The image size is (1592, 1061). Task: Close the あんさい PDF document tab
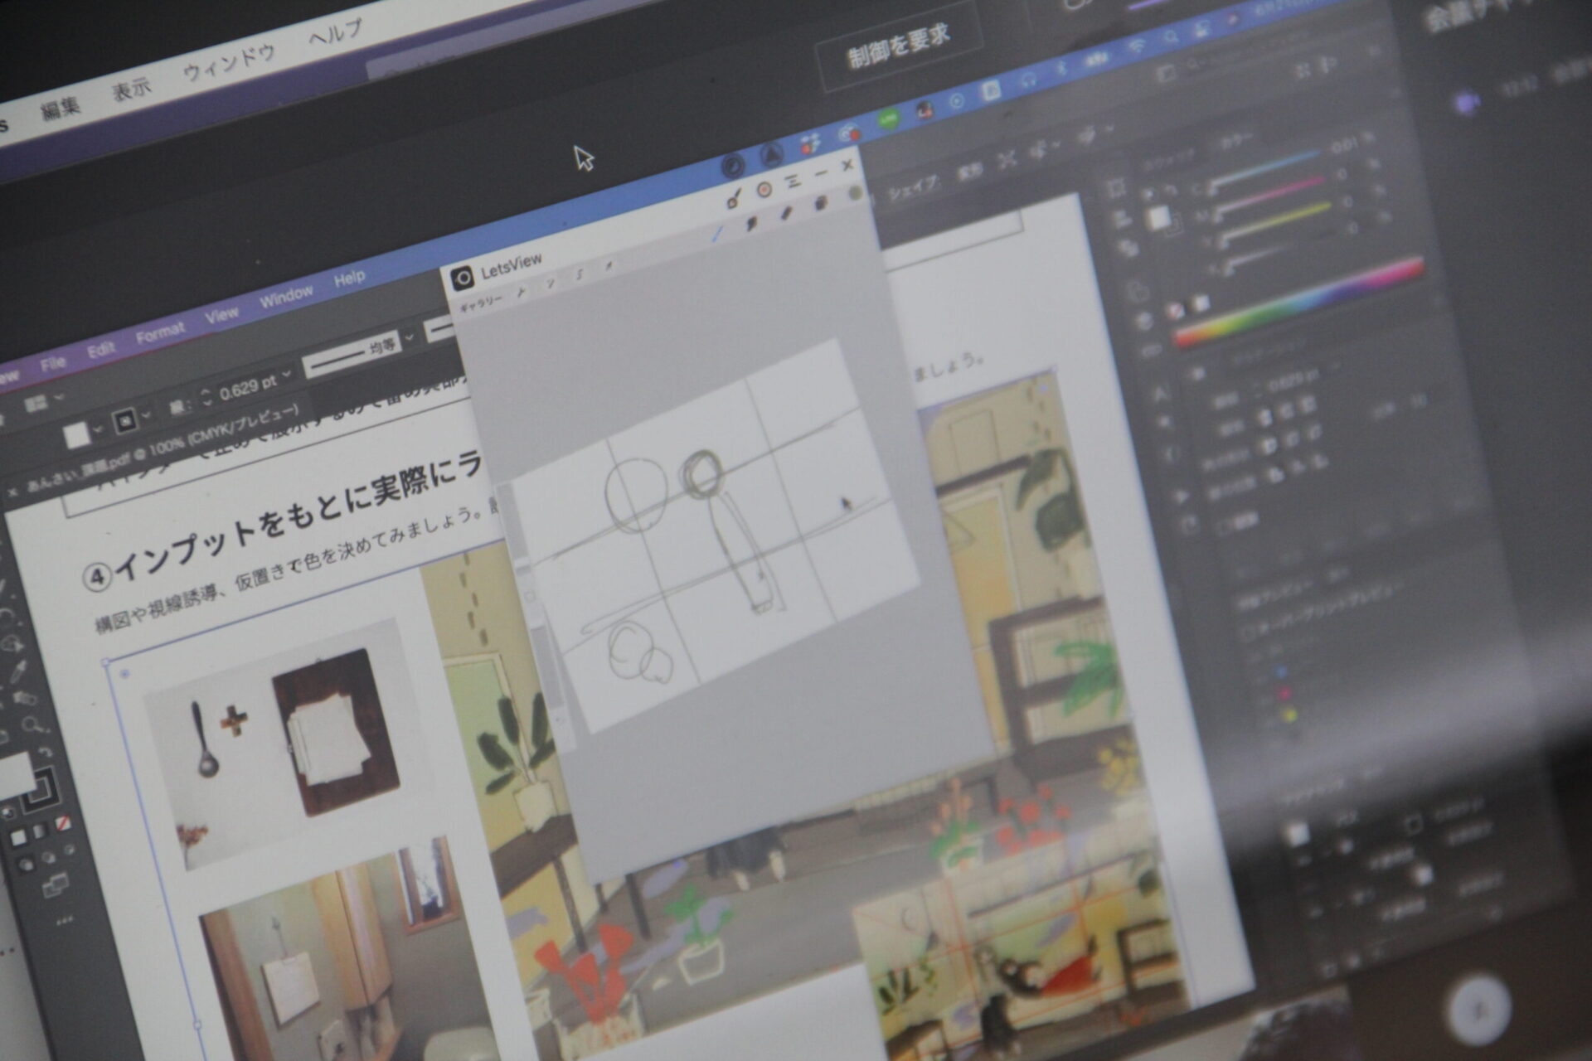(x=12, y=492)
